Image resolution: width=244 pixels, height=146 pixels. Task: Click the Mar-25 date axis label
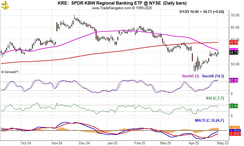166,143
